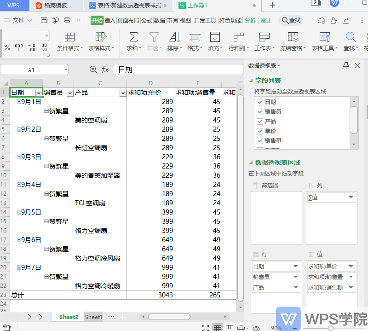Screen dimensions: 368x331
Task: Open the 设计 ribbon tab
Action: click(x=266, y=20)
